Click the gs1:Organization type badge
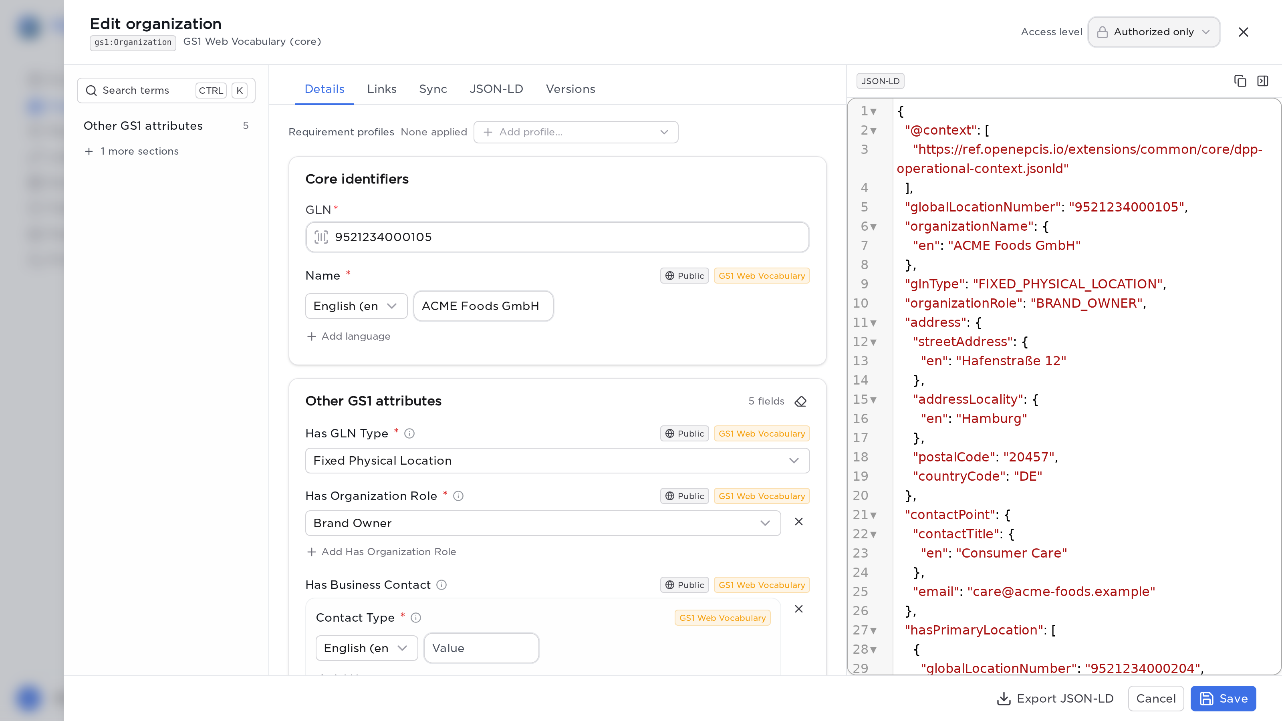Screen dimensions: 1282x721 point(133,42)
